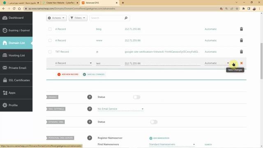Expand the Filters dropdown
Image resolution: width=263 pixels, height=148 pixels.
[x=78, y=18]
